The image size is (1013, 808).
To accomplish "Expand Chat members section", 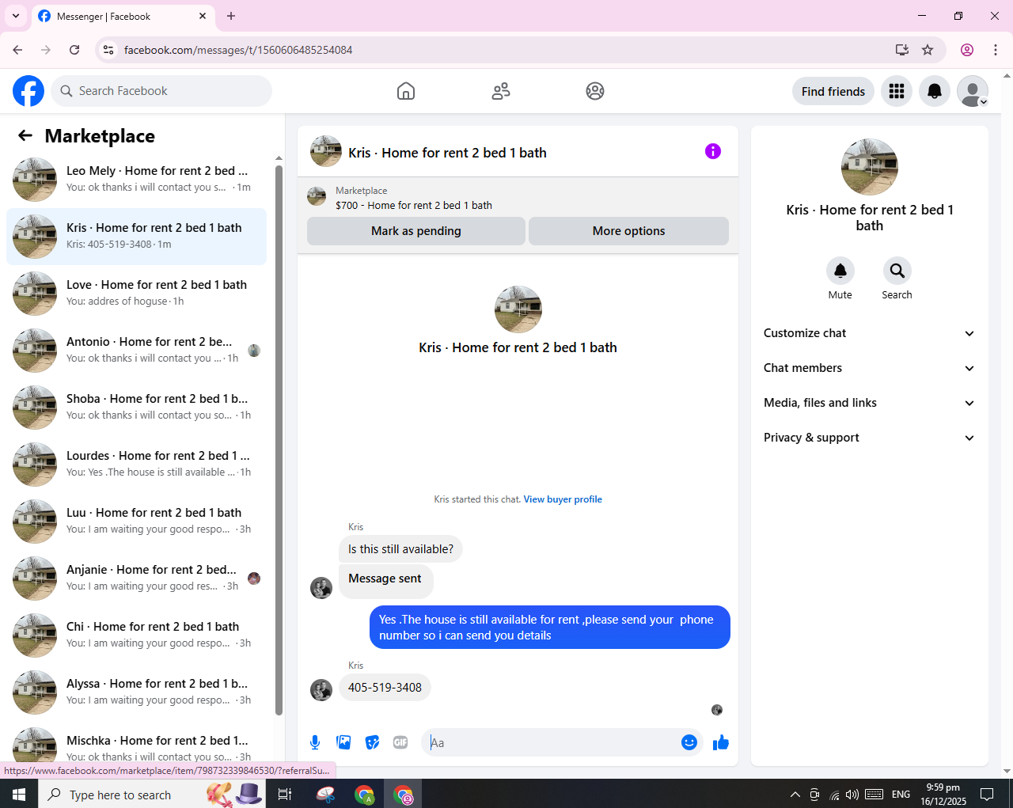I will click(x=869, y=368).
